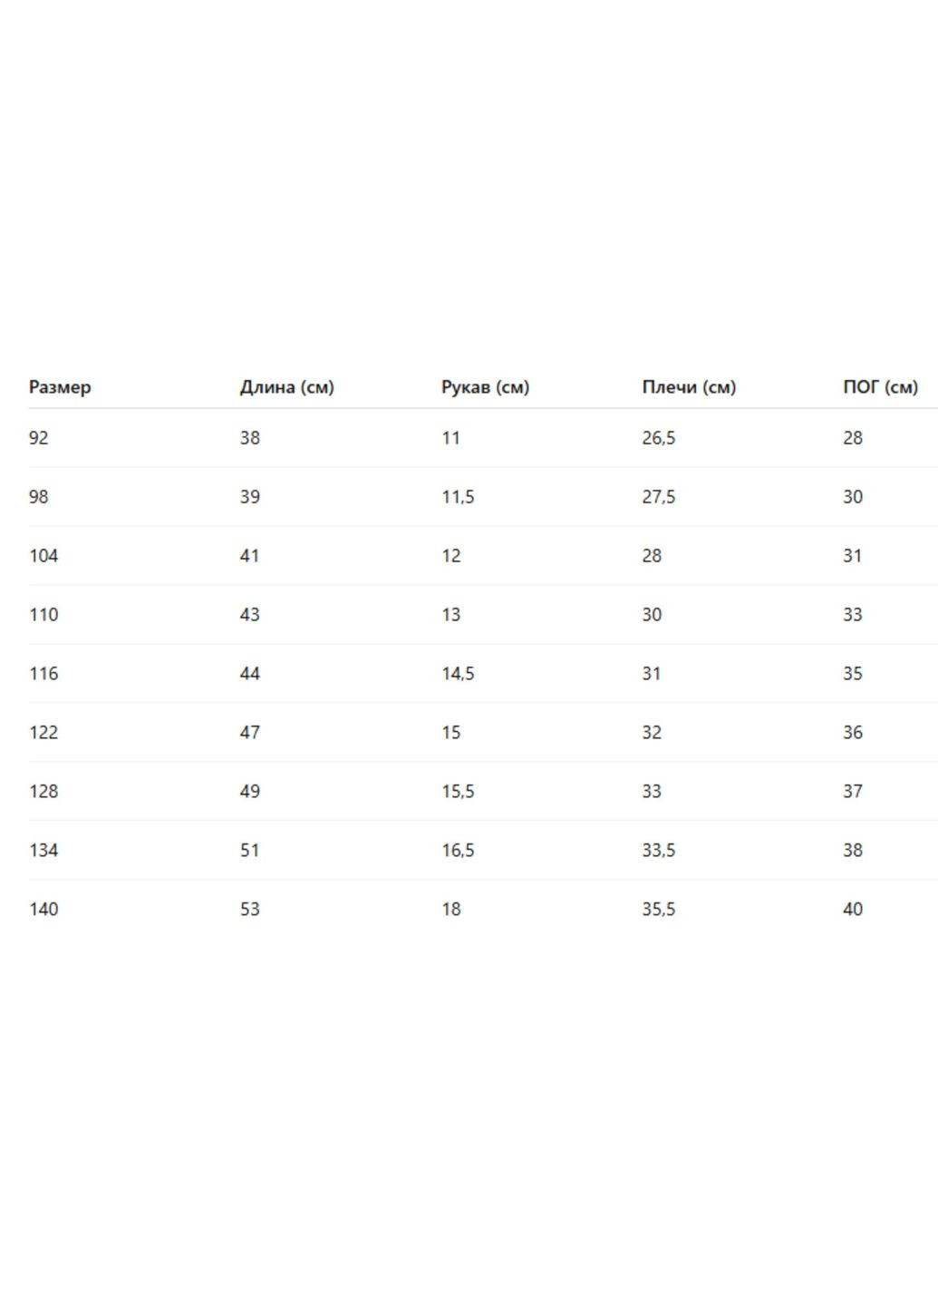Click the Длина (см) column header
The height and width of the screenshot is (1306, 938).
[286, 387]
